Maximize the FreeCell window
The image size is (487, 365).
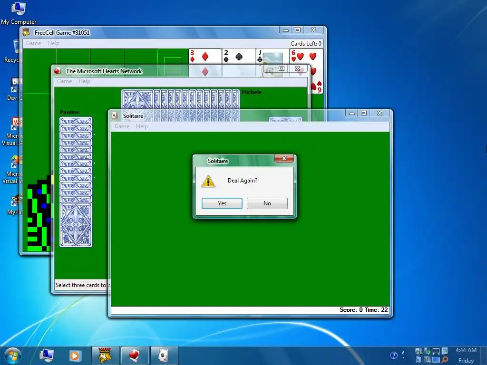(298, 30)
